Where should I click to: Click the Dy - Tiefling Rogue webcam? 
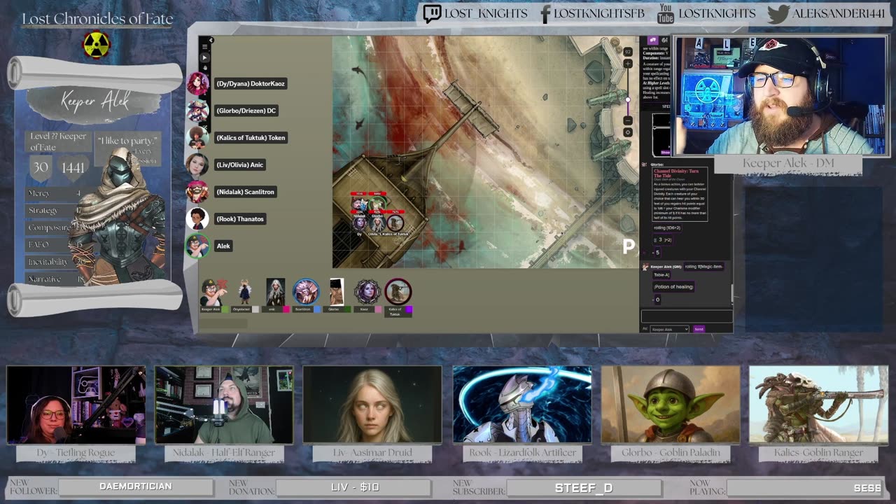[76, 405]
